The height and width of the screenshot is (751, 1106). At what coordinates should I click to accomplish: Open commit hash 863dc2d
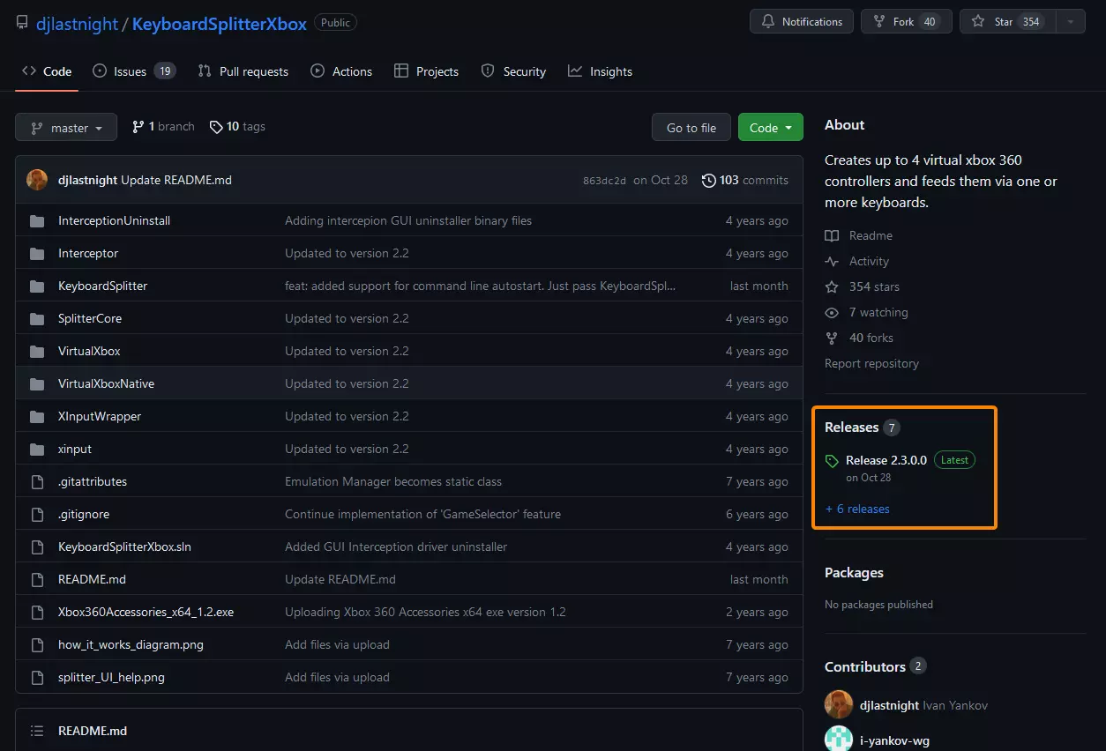(604, 180)
